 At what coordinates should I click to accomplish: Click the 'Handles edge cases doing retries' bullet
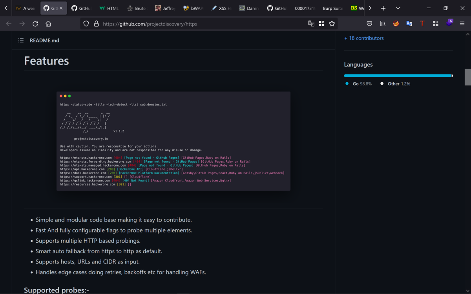[121, 272]
